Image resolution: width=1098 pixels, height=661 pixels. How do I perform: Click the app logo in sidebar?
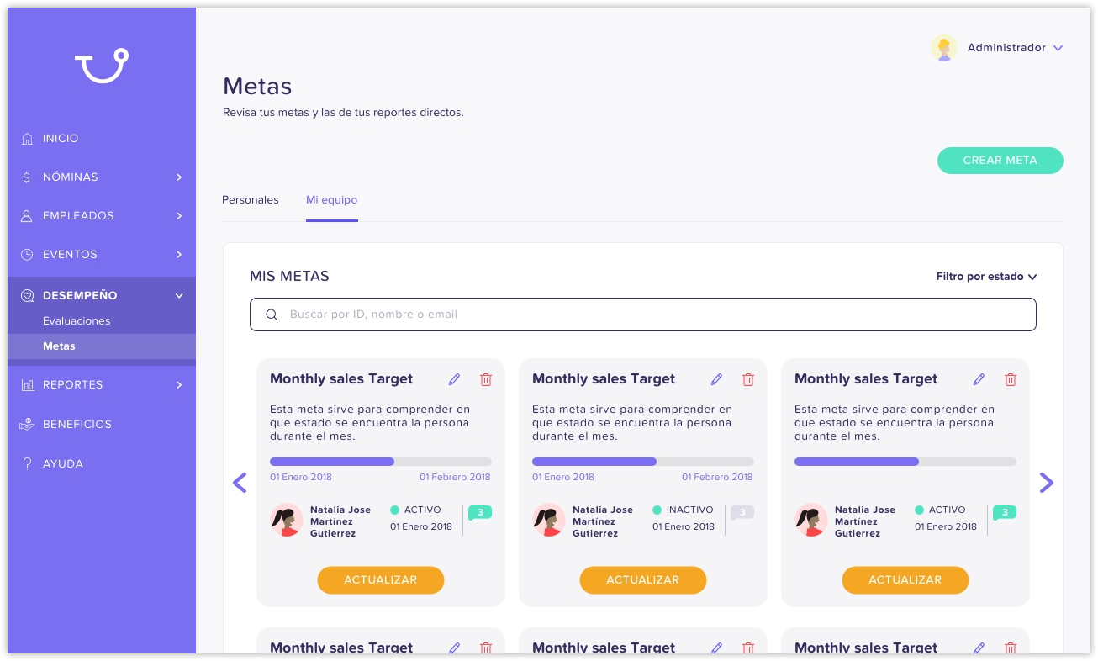101,66
